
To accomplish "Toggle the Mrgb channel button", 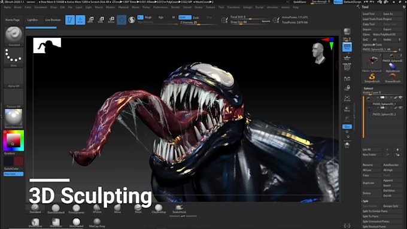I will 148,17.
